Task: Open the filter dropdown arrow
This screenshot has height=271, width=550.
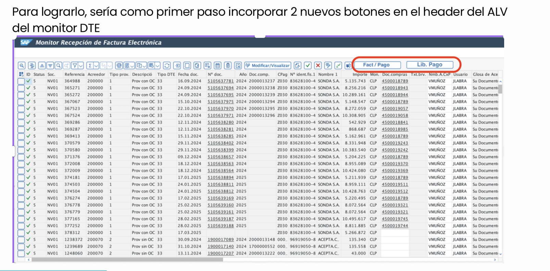Action: (x=81, y=65)
